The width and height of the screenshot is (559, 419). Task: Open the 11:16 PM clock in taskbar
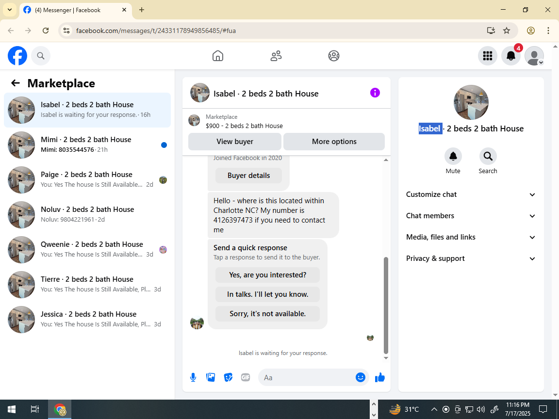pos(518,409)
